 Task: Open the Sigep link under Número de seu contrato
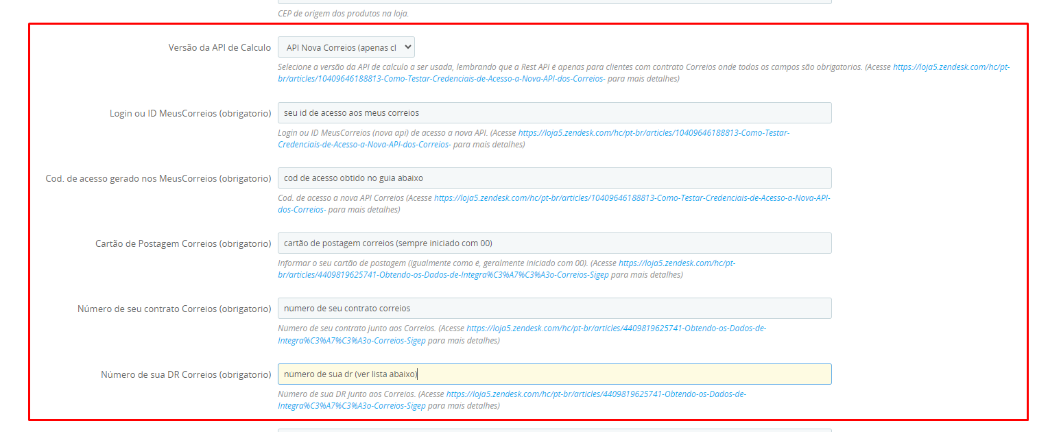click(522, 334)
